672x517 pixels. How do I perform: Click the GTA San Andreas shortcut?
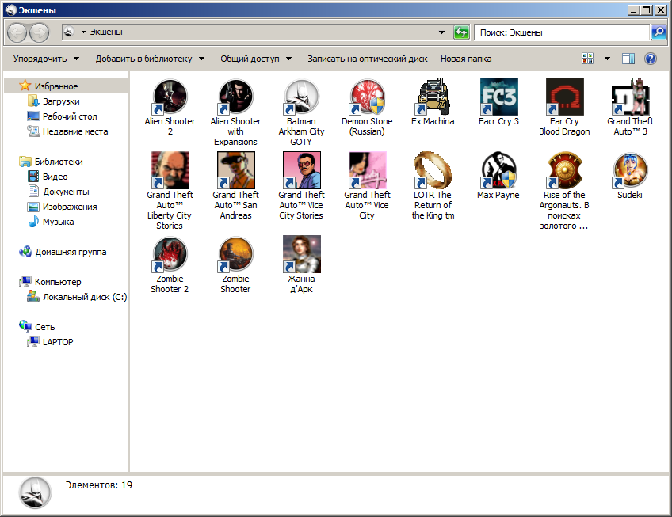(x=235, y=170)
